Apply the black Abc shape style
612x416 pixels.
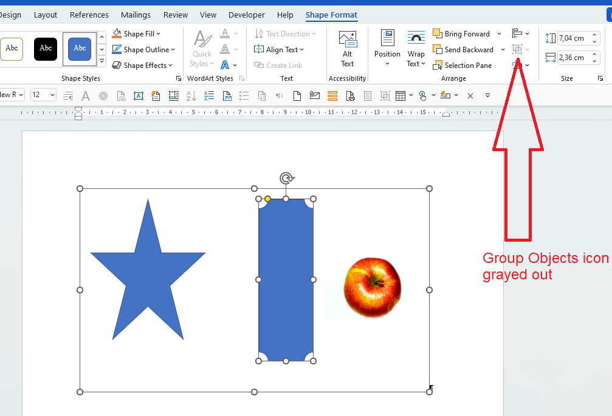coord(46,49)
